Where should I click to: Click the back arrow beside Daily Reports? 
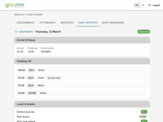pyautogui.click(x=16, y=32)
